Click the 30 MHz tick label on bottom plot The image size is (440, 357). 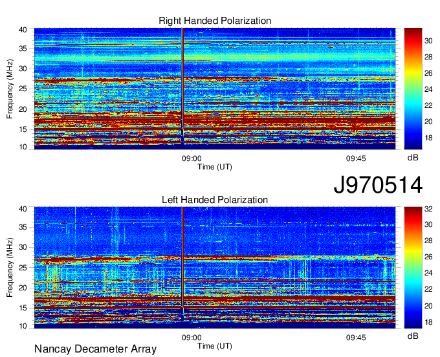coord(23,247)
